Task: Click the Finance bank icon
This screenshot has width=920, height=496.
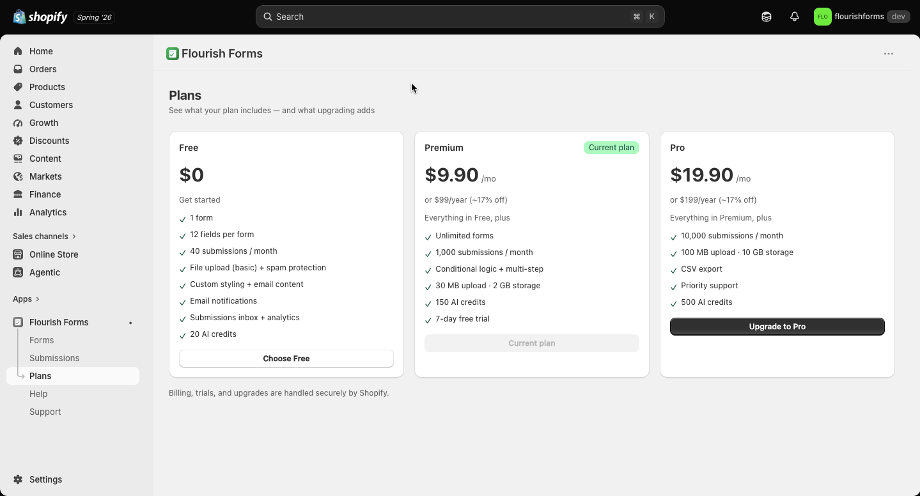Action: 18,194
